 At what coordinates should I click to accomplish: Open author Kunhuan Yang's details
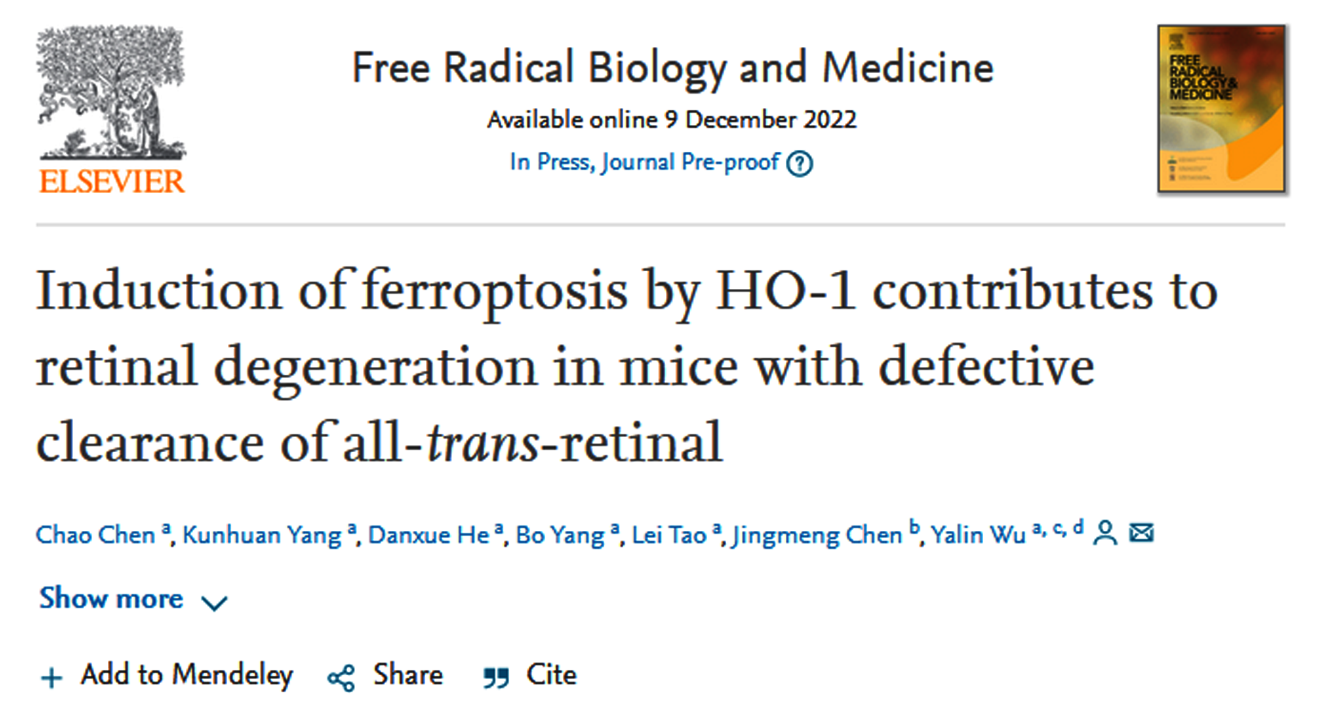coord(261,535)
